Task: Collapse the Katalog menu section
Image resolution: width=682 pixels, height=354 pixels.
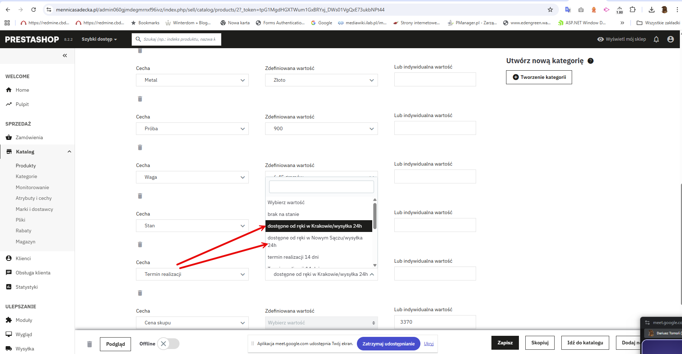Action: click(69, 152)
